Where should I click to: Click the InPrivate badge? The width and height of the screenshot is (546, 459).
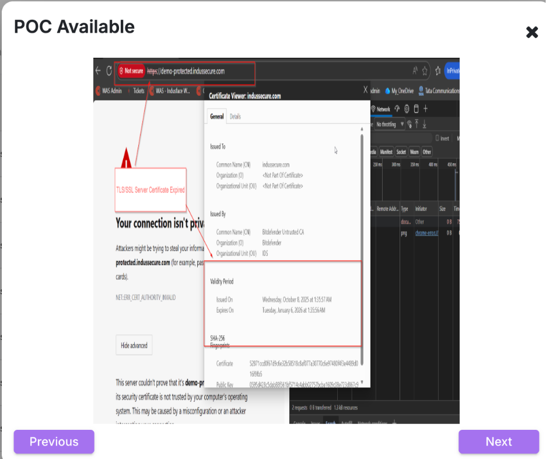[452, 71]
